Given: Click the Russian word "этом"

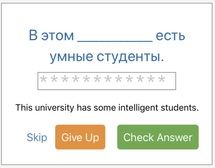Looking at the screenshot, I should 57,36.
